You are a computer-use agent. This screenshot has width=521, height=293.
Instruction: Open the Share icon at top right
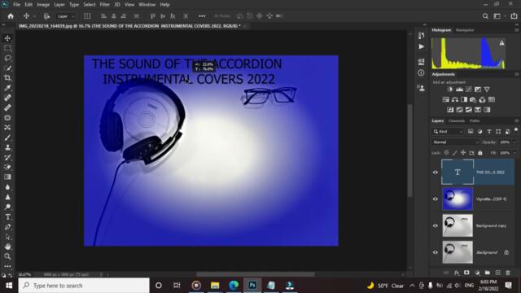tap(514, 16)
